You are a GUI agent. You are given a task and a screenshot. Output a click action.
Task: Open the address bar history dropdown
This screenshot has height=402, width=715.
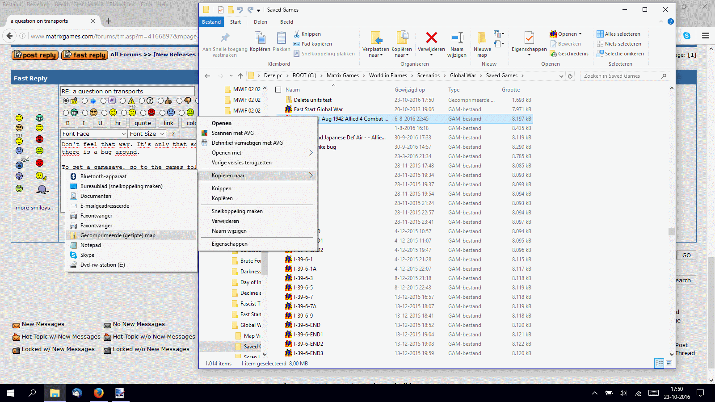pyautogui.click(x=561, y=76)
